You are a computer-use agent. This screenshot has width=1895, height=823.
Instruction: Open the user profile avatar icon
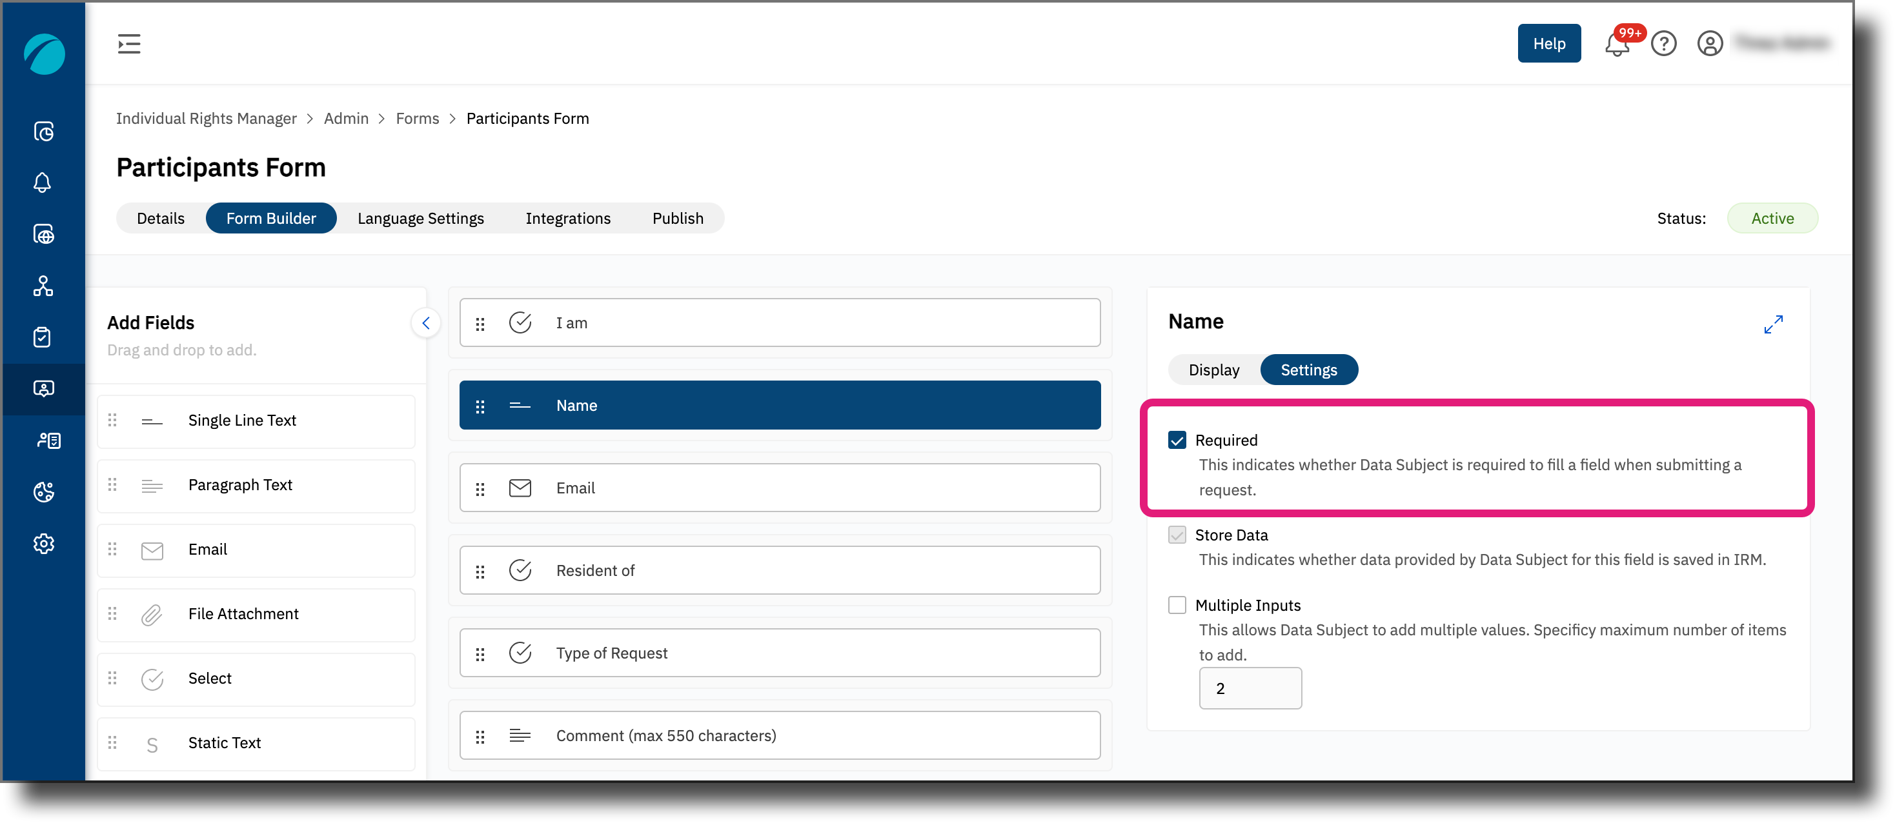point(1710,44)
